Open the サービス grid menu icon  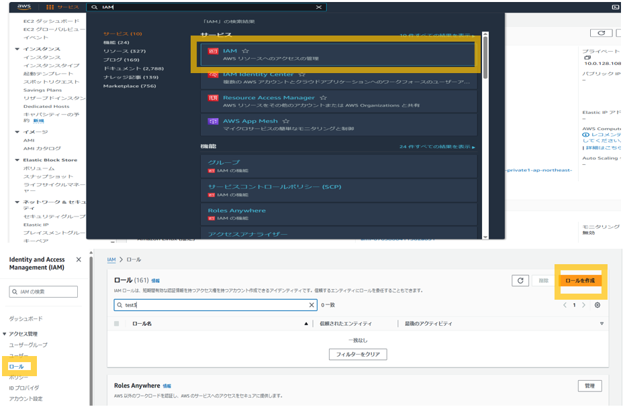50,7
